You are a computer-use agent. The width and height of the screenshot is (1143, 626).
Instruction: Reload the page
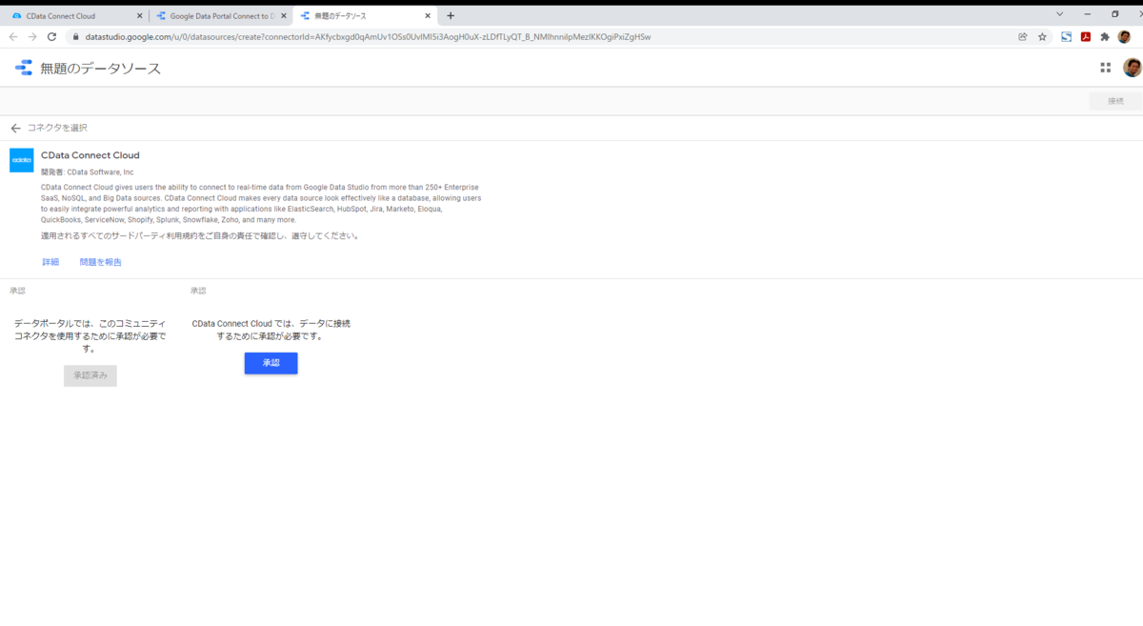[x=51, y=37]
